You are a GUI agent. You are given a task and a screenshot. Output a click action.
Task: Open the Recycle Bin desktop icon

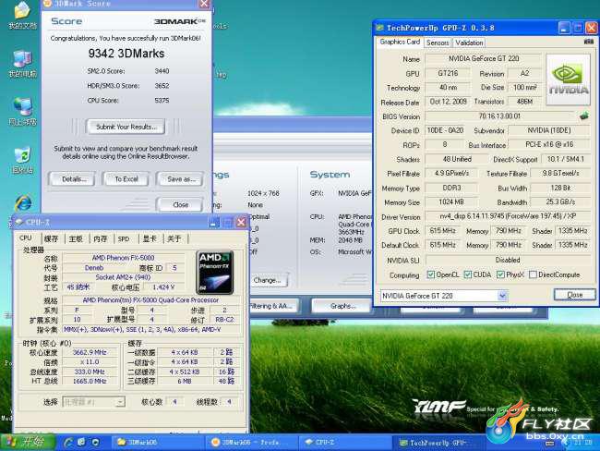point(22,160)
